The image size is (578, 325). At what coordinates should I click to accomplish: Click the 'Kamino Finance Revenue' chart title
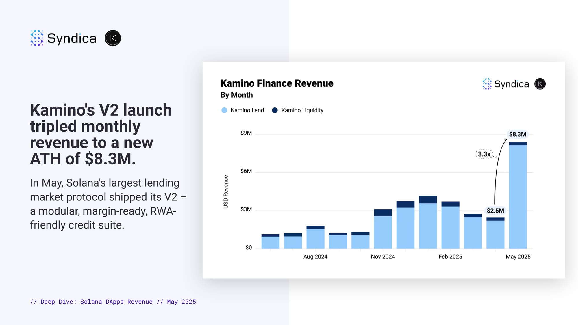[x=277, y=83]
